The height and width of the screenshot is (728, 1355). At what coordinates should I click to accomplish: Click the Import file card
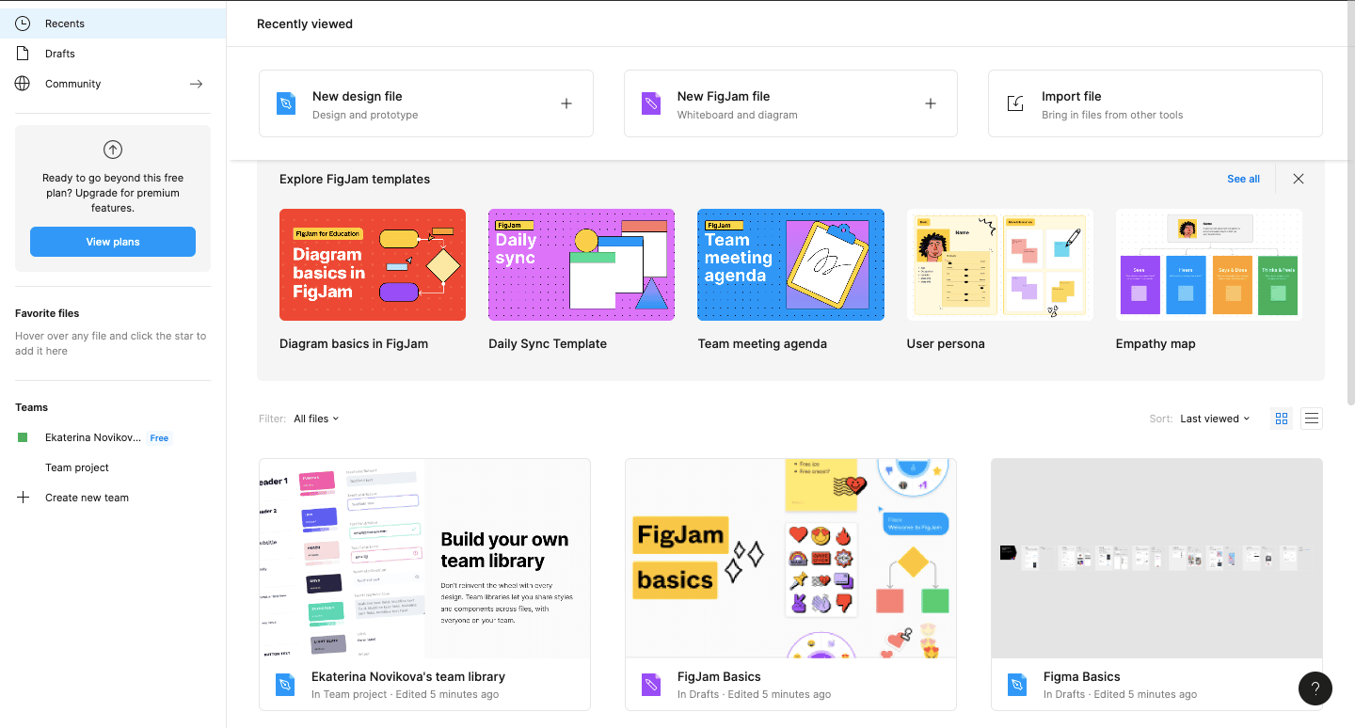coord(1156,103)
